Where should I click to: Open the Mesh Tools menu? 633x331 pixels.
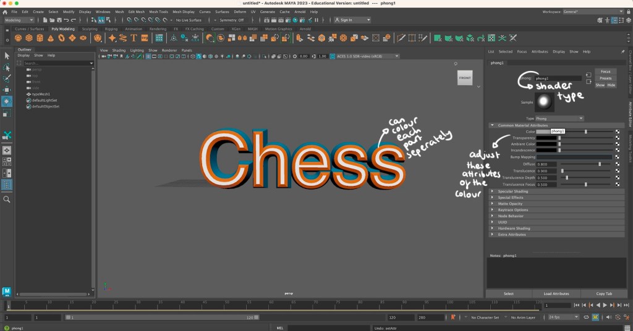[x=158, y=12]
